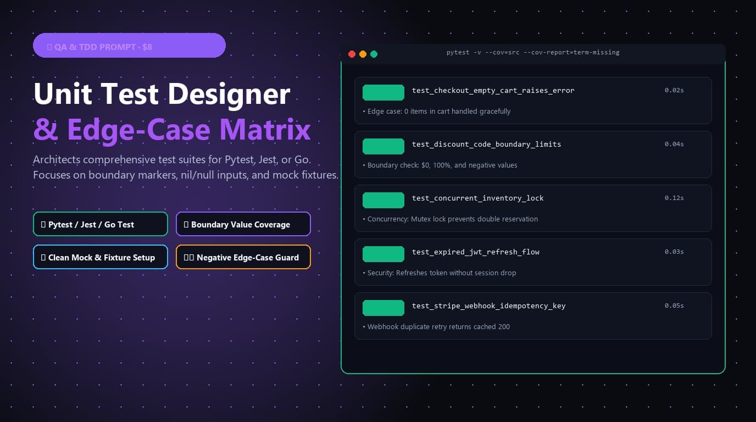This screenshot has width=756, height=422.
Task: Click the green maximize dot in terminal
Action: (374, 54)
